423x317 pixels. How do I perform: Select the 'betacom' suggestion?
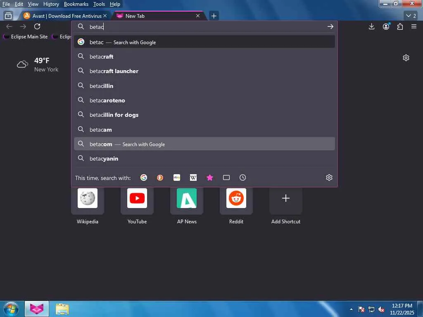204,144
